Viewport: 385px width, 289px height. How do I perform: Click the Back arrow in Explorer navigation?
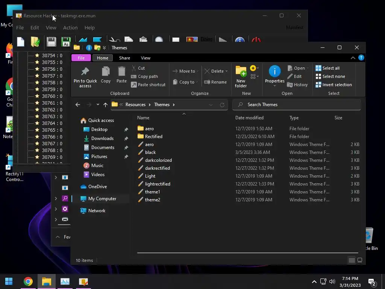(x=78, y=105)
